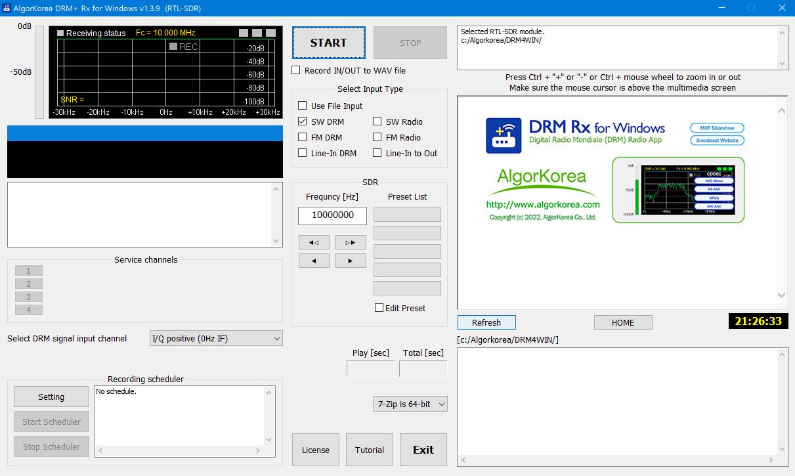The image size is (795, 476).
Task: Click the schedule list scroll-up arrow
Action: [x=269, y=393]
